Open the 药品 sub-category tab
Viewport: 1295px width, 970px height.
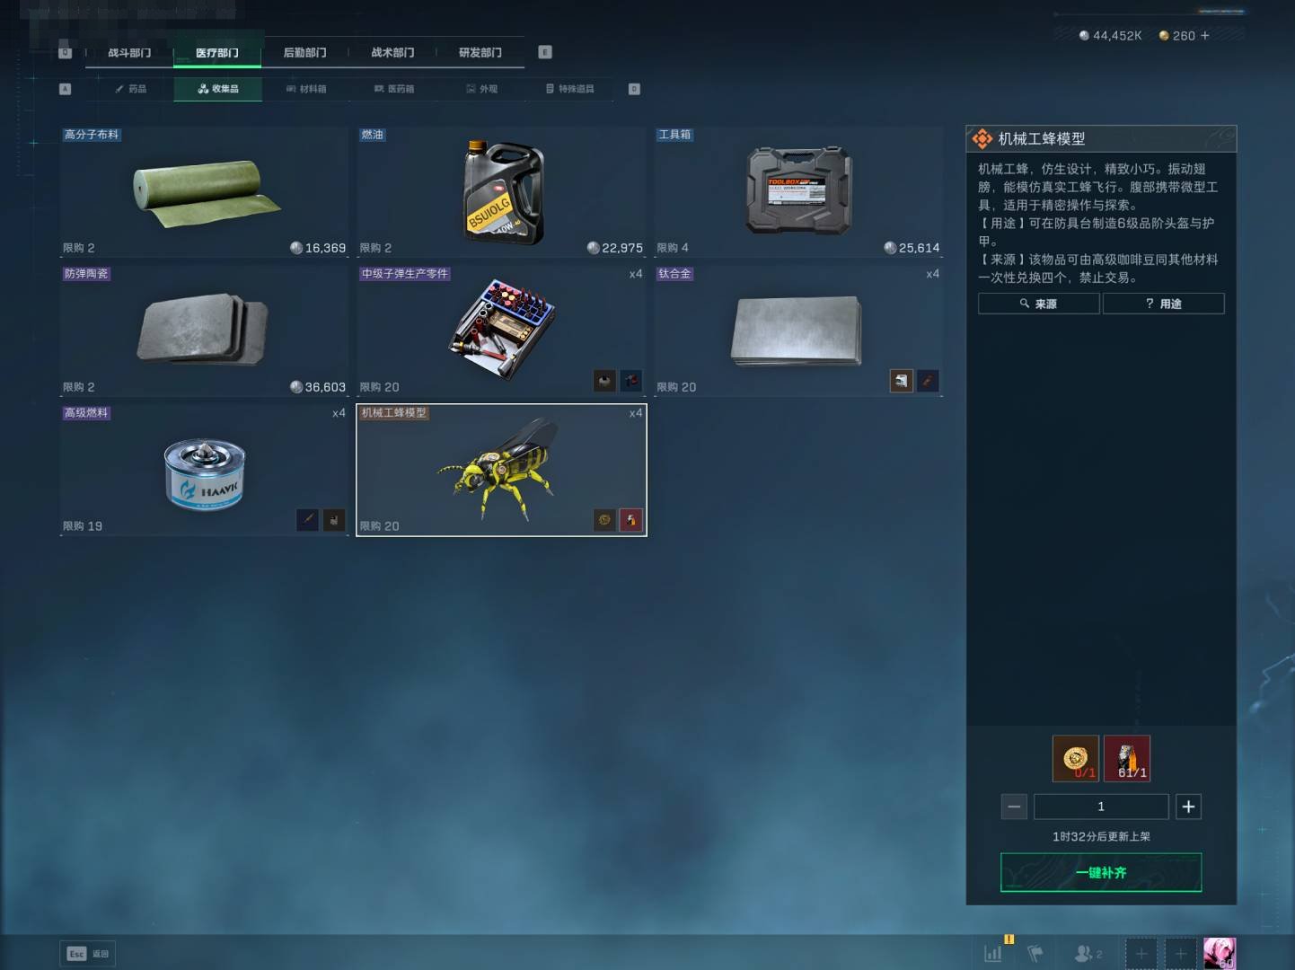click(131, 89)
